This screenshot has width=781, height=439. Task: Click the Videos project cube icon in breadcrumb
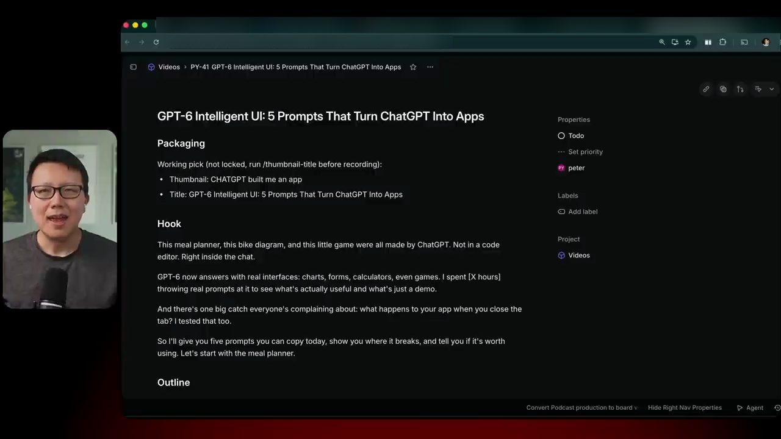tap(151, 67)
